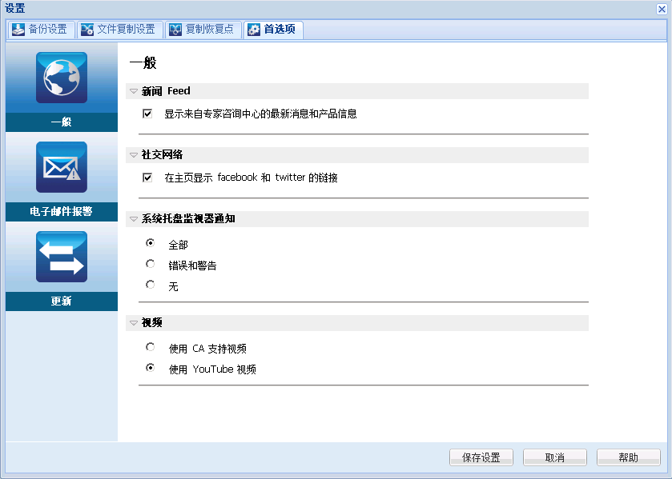Screen dimensions: 672x479
Task: Disable showing facebook 和 twitter links
Action: pos(147,178)
